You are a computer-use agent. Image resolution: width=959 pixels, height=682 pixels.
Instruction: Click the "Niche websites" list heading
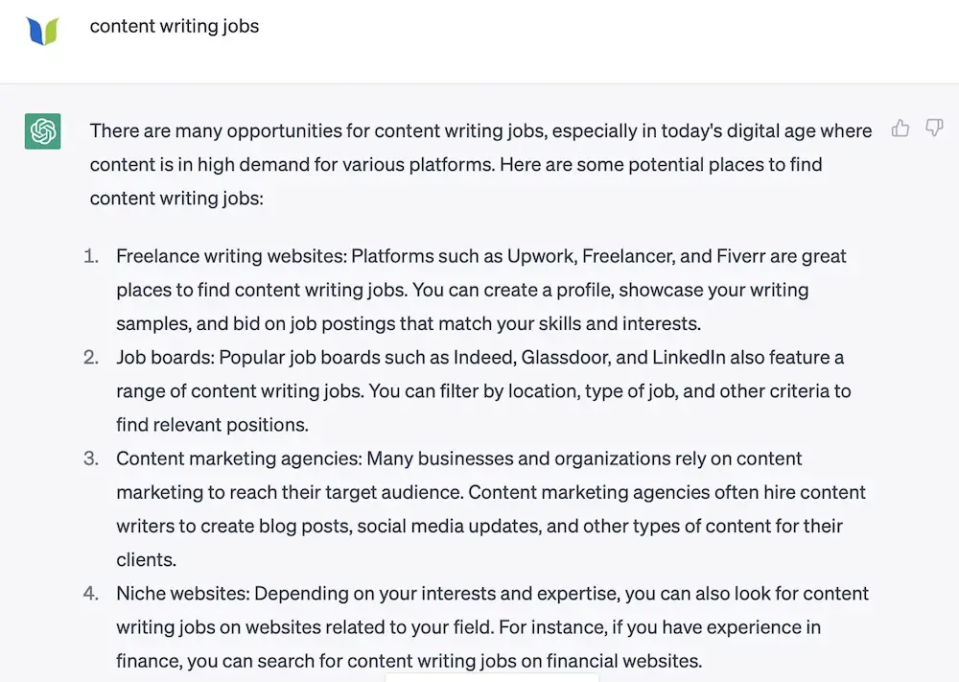(182, 594)
